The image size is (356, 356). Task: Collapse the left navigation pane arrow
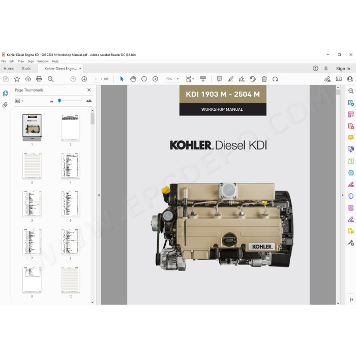(x=99, y=195)
